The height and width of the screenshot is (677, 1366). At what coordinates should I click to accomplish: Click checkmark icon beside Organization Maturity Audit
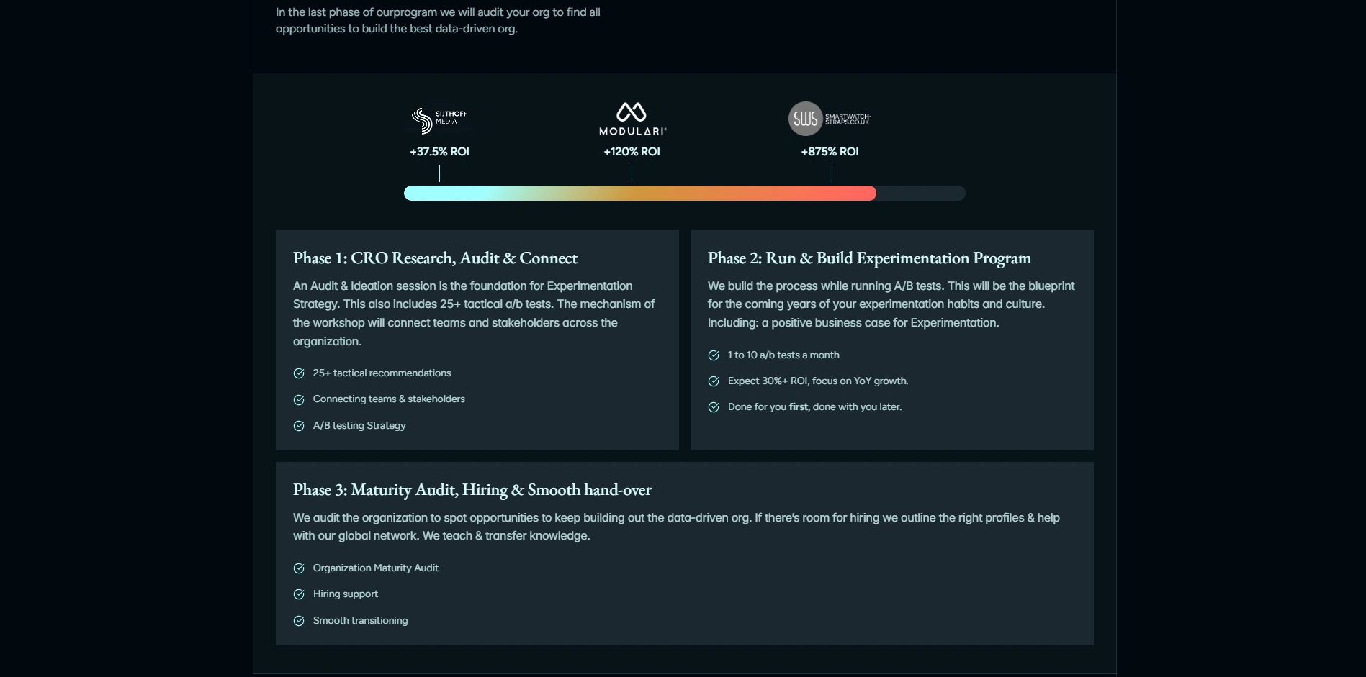299,568
